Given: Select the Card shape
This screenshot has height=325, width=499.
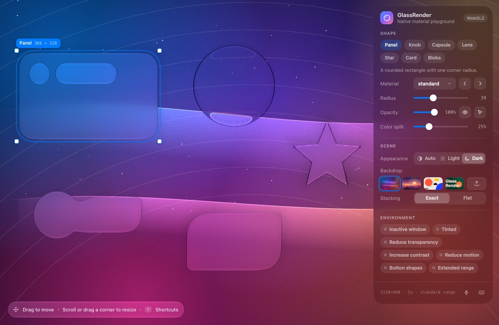Looking at the screenshot, I should point(411,58).
